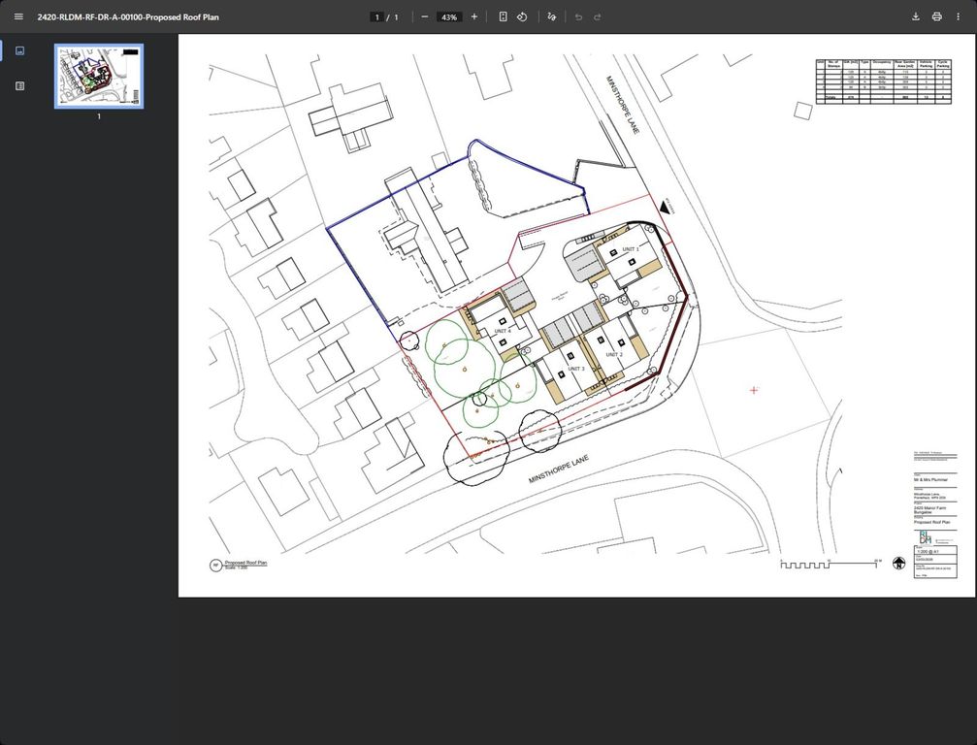
Task: Click the Mr & Mrs Plummer client text
Action: click(930, 479)
